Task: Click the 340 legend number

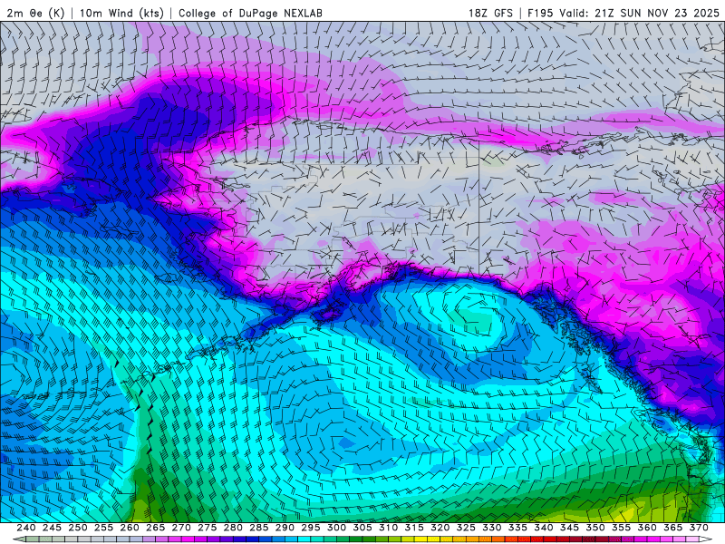Action: pos(544,528)
